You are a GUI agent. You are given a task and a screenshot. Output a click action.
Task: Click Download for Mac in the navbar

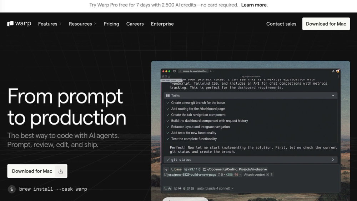pos(326,24)
